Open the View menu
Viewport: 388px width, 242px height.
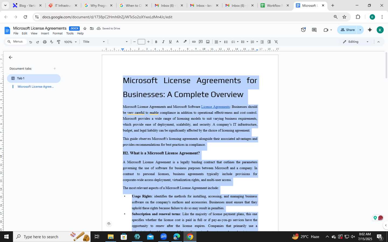(x=34, y=34)
